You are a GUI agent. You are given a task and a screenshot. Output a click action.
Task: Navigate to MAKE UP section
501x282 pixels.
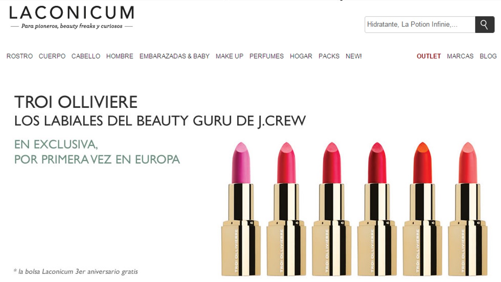coord(229,56)
